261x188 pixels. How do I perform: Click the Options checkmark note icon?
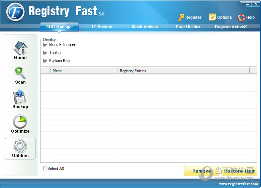tap(212, 17)
